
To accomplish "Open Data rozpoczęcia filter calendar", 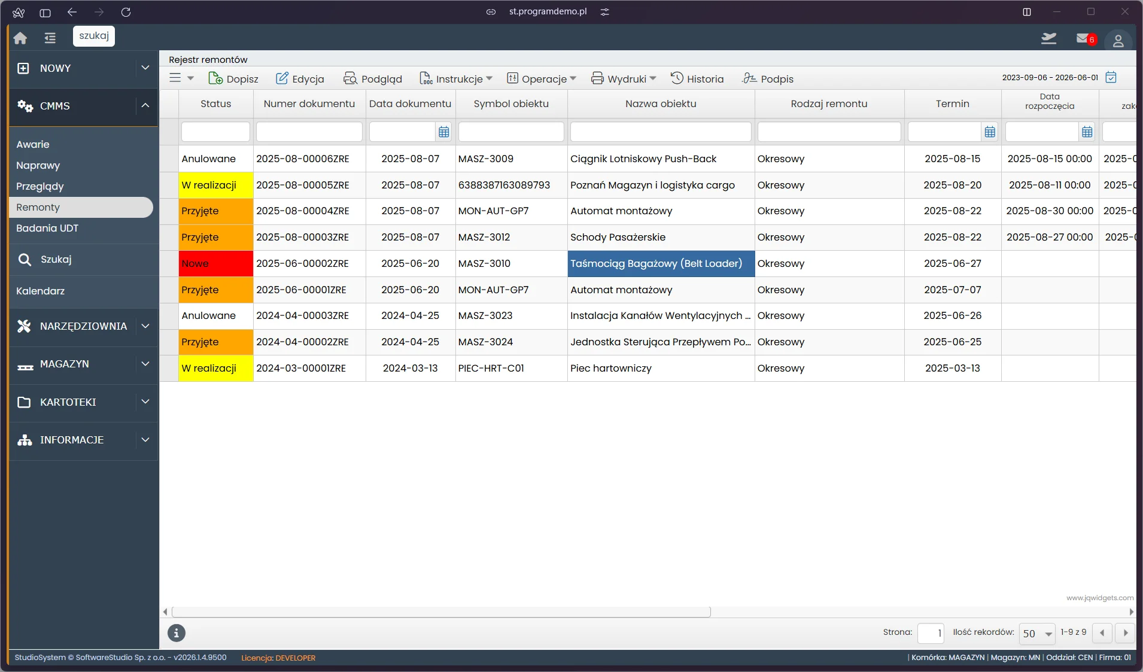I will (1087, 132).
